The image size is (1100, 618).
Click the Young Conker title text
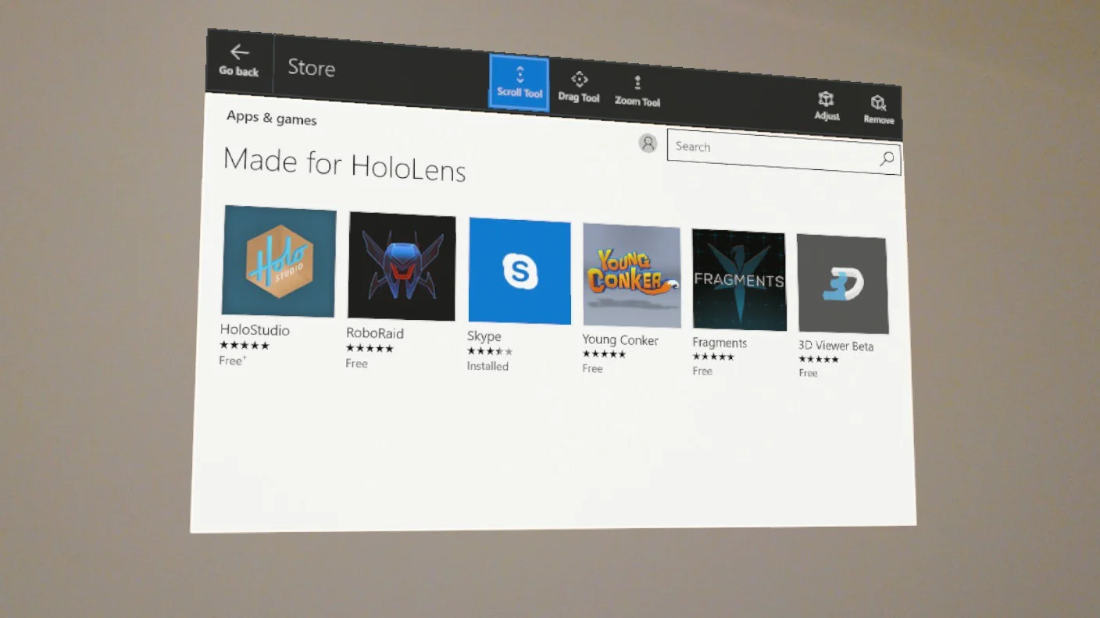[x=620, y=340]
